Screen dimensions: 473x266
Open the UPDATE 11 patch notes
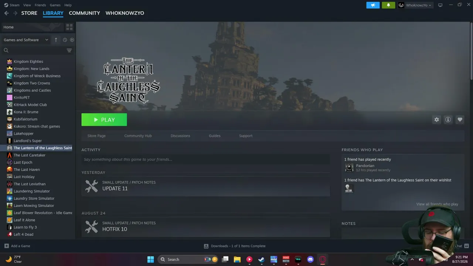tap(205, 186)
